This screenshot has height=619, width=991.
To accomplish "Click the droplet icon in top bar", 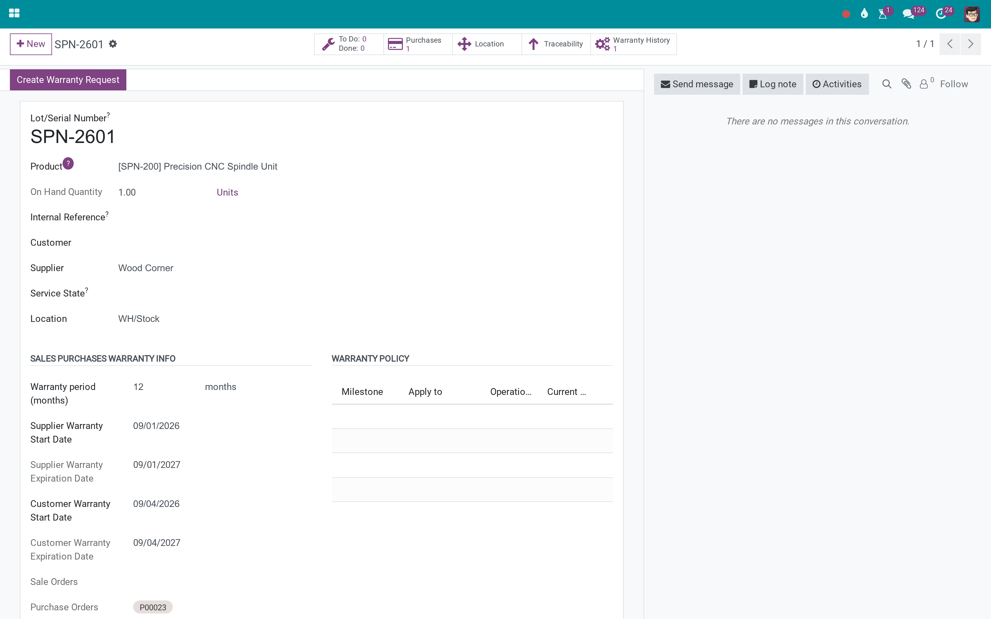I will click(x=864, y=14).
